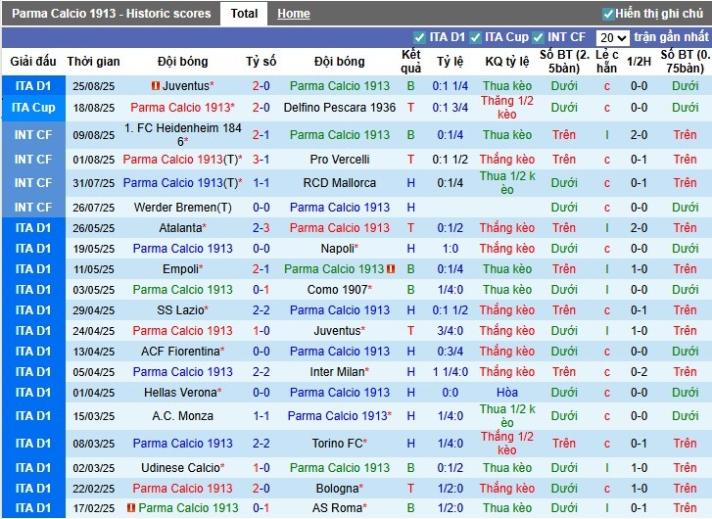Select the Hellas Verona team name
The height and width of the screenshot is (519, 712).
181,393
